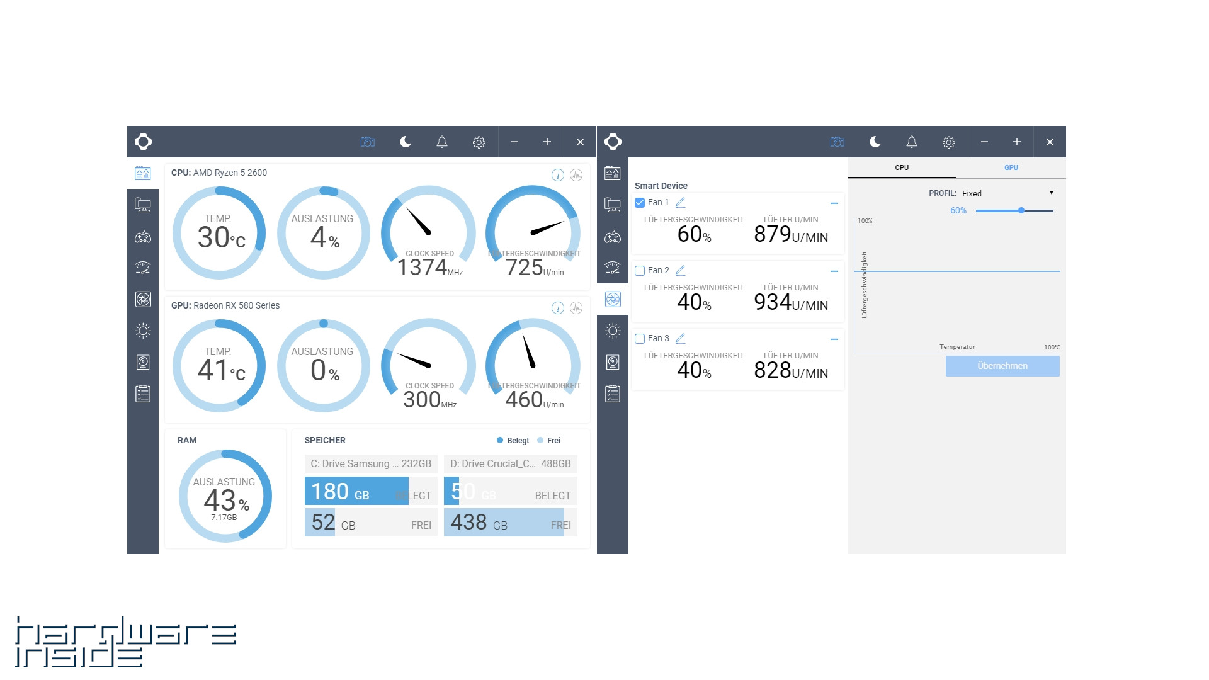Switch to the GPU tab
The height and width of the screenshot is (680, 1209).
pyautogui.click(x=1011, y=167)
